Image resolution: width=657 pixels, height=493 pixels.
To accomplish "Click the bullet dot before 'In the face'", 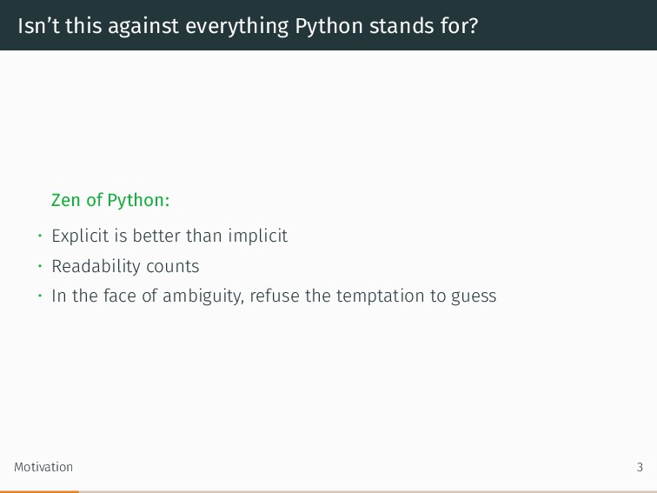I will 40,296.
